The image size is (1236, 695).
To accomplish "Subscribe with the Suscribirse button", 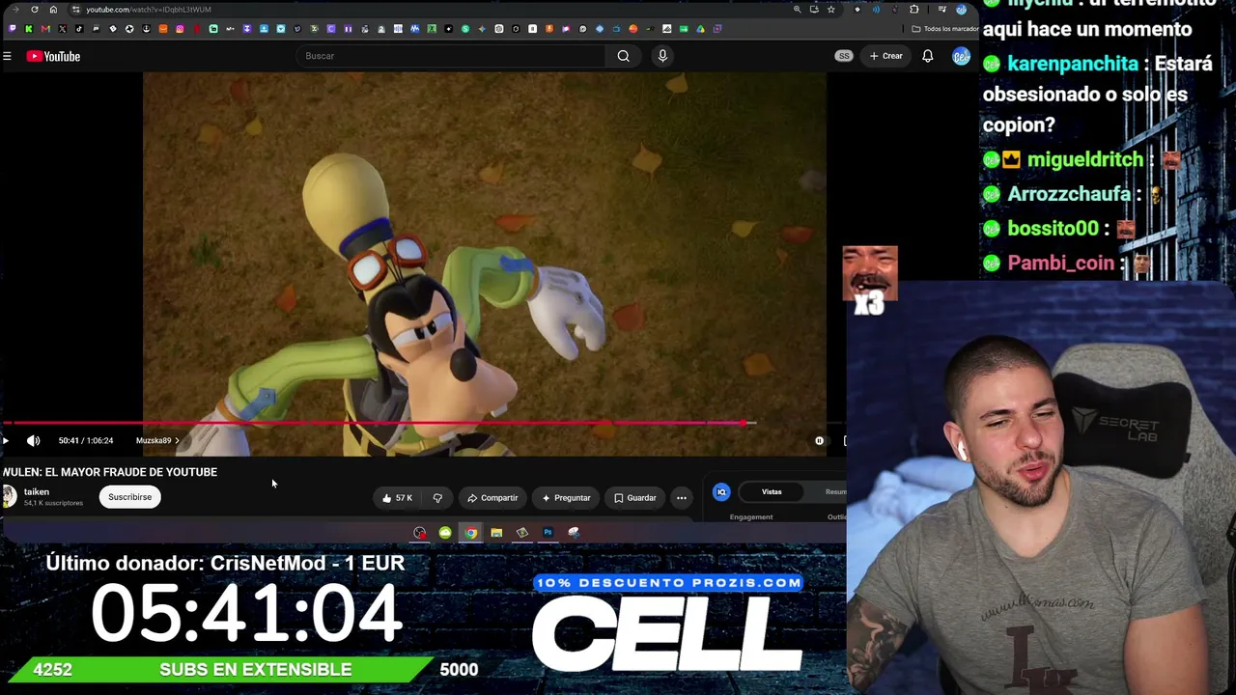I will pos(129,497).
